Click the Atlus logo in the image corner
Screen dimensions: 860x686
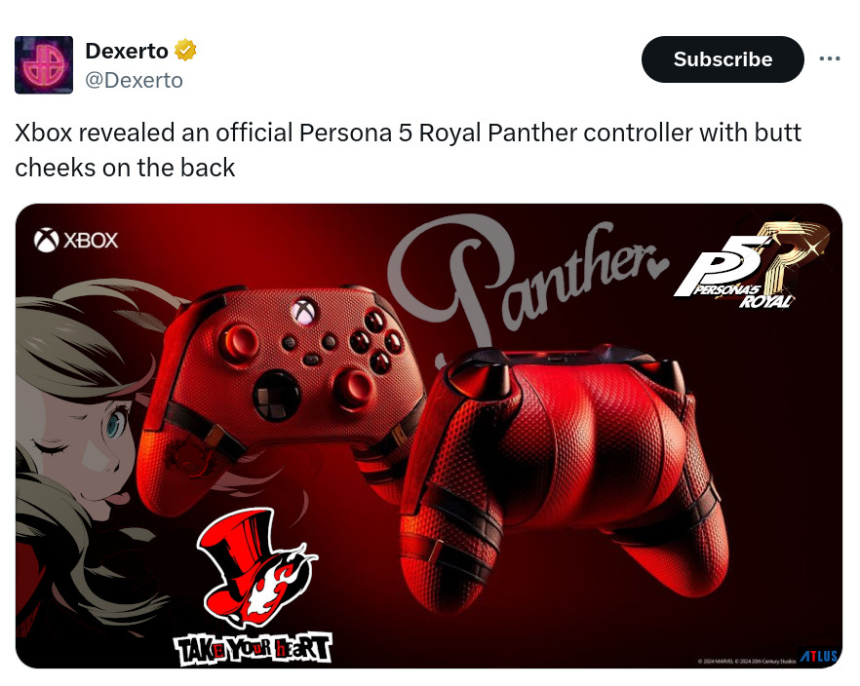[818, 657]
